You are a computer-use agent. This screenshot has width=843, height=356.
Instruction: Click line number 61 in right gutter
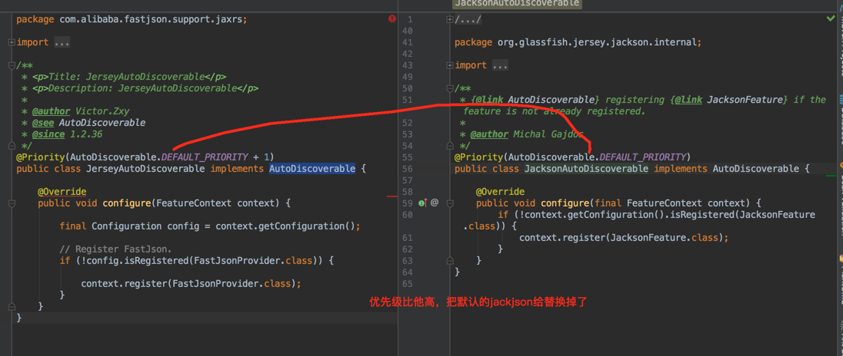(x=407, y=238)
